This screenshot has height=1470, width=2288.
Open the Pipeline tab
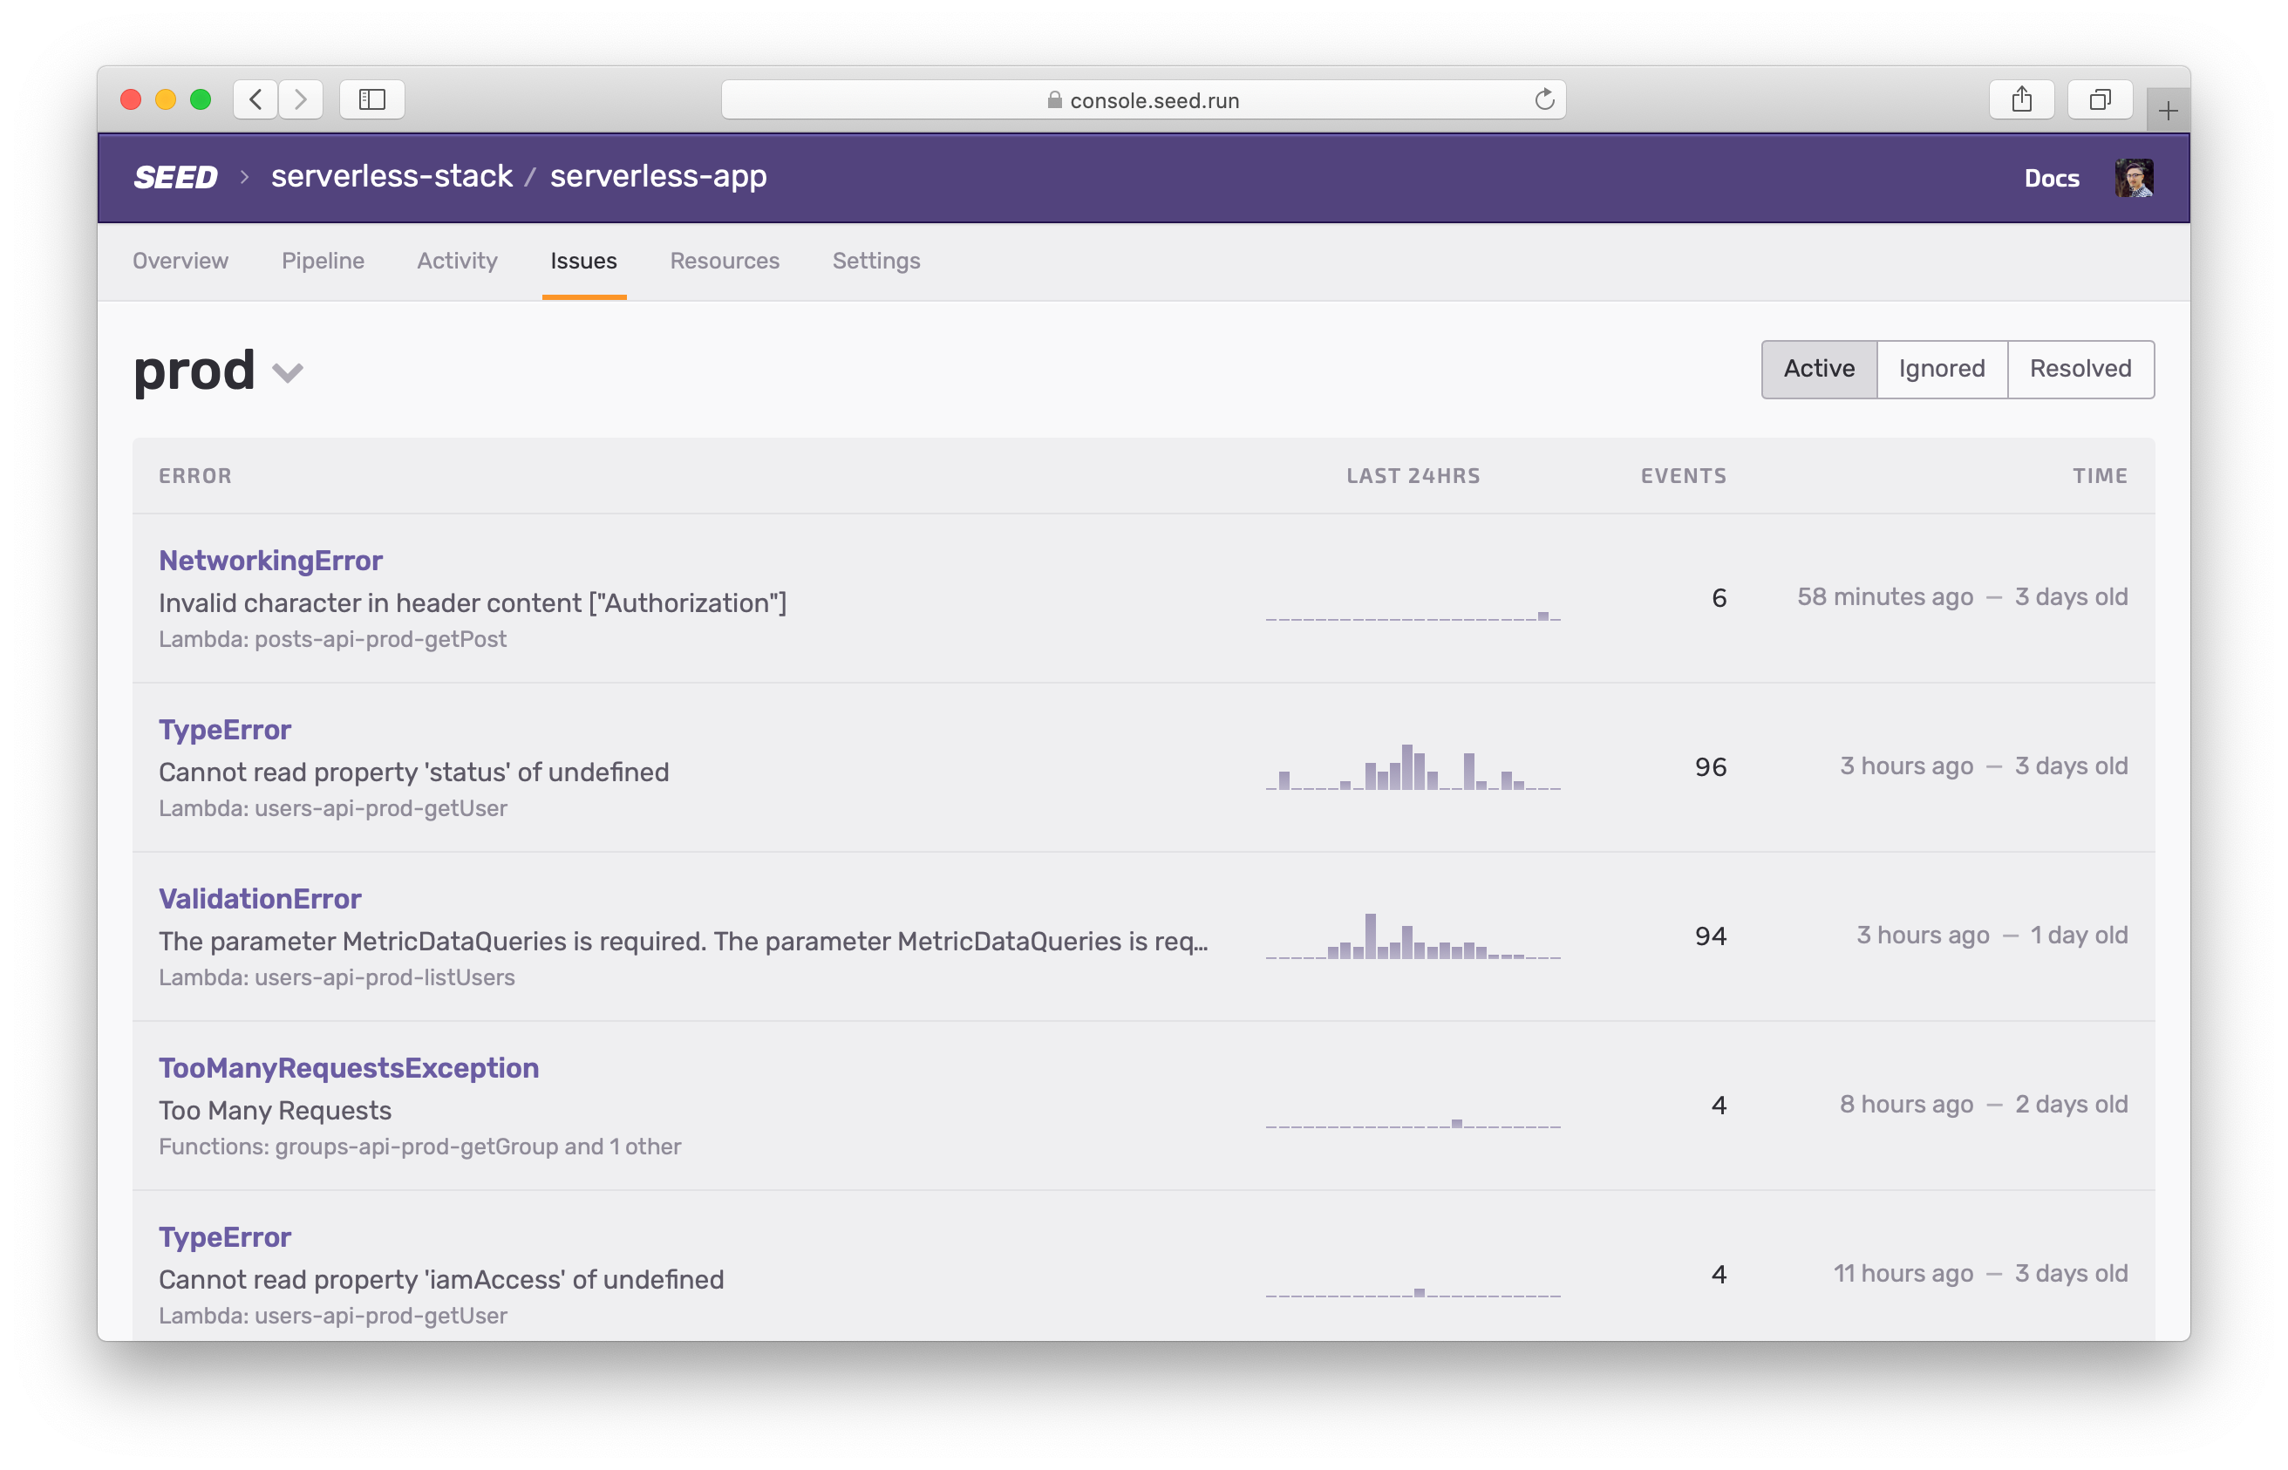pos(323,261)
